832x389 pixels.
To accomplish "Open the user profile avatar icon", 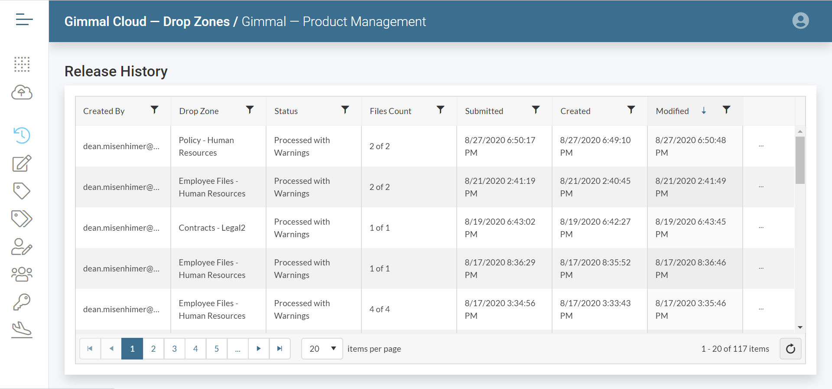I will (800, 21).
